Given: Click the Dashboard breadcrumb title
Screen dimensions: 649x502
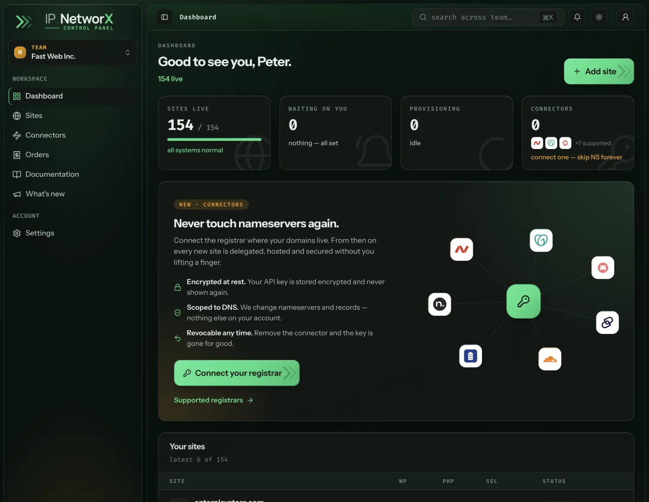Looking at the screenshot, I should click(x=198, y=17).
